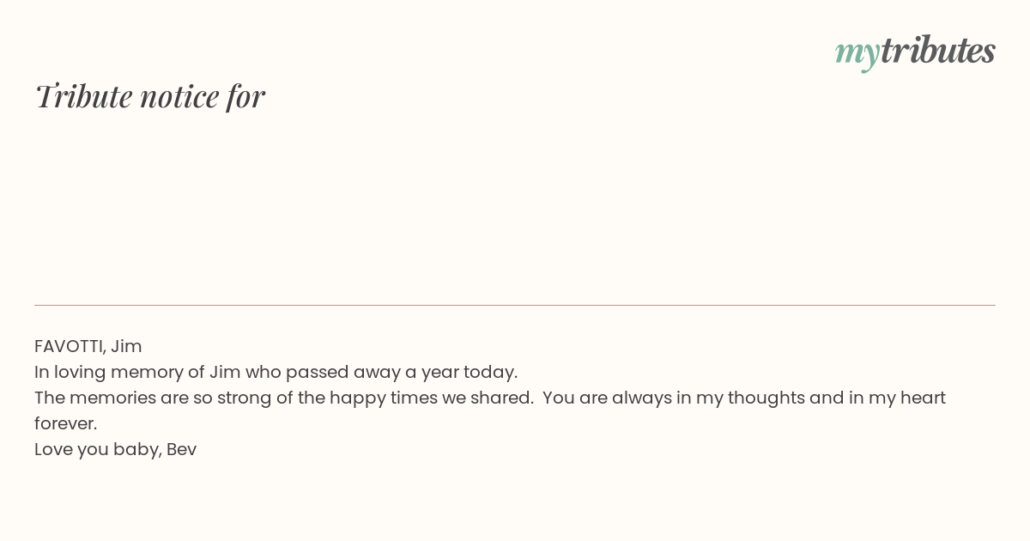Select the "Tribute notice for" heading
Viewport: 1030px width, 541px height.
[x=150, y=96]
